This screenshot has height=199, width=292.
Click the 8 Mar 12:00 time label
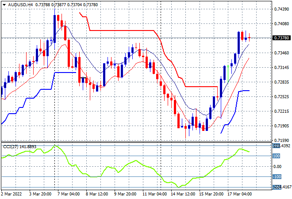click(x=96, y=194)
